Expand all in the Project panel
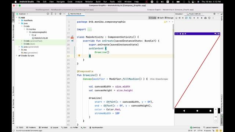This screenshot has width=235, height=132. coord(51,14)
